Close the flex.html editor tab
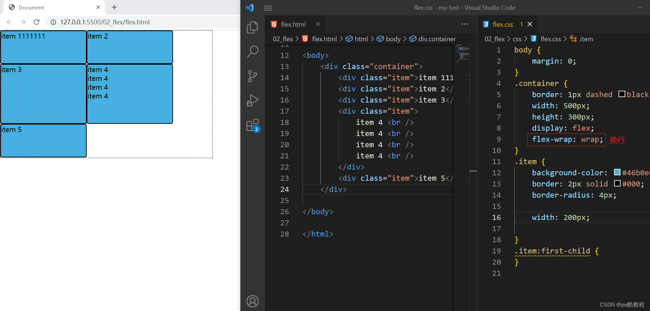The height and width of the screenshot is (311, 650). (x=318, y=24)
